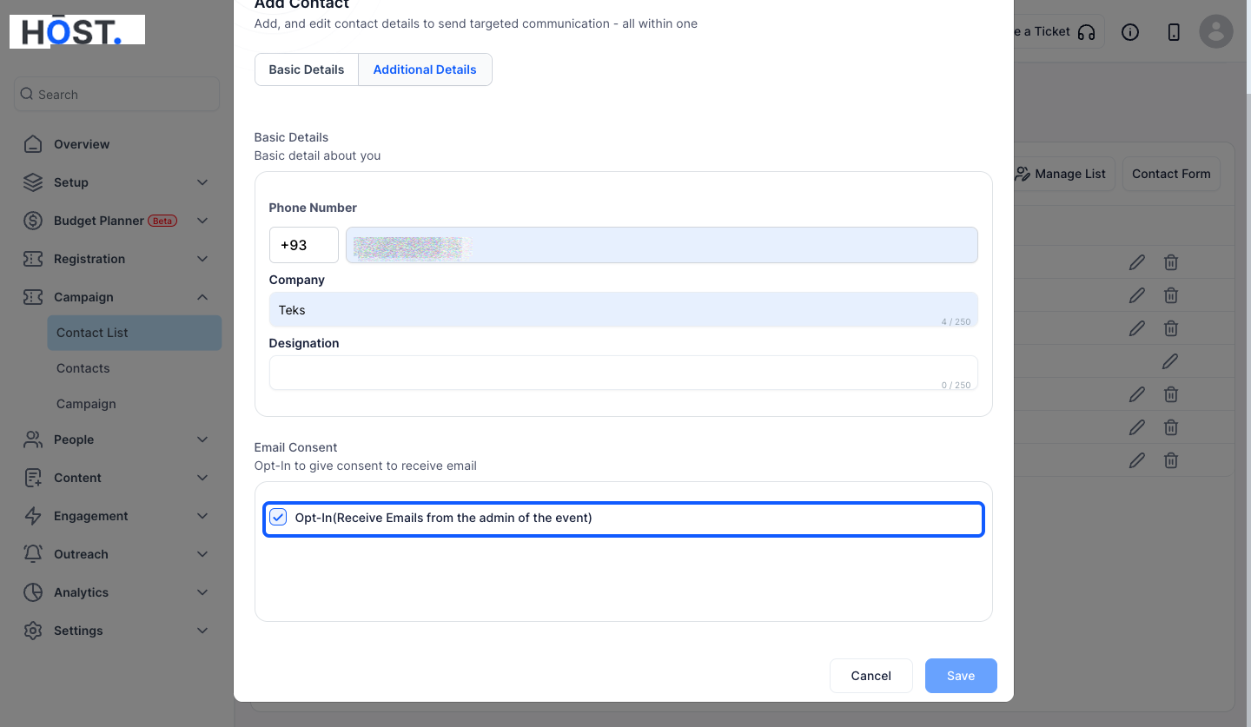Switch to the Basic Details tab

point(307,69)
